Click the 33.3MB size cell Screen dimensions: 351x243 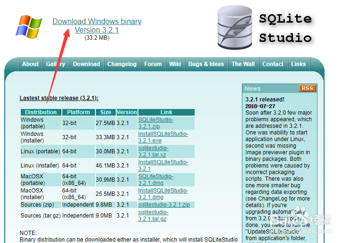pos(105,137)
